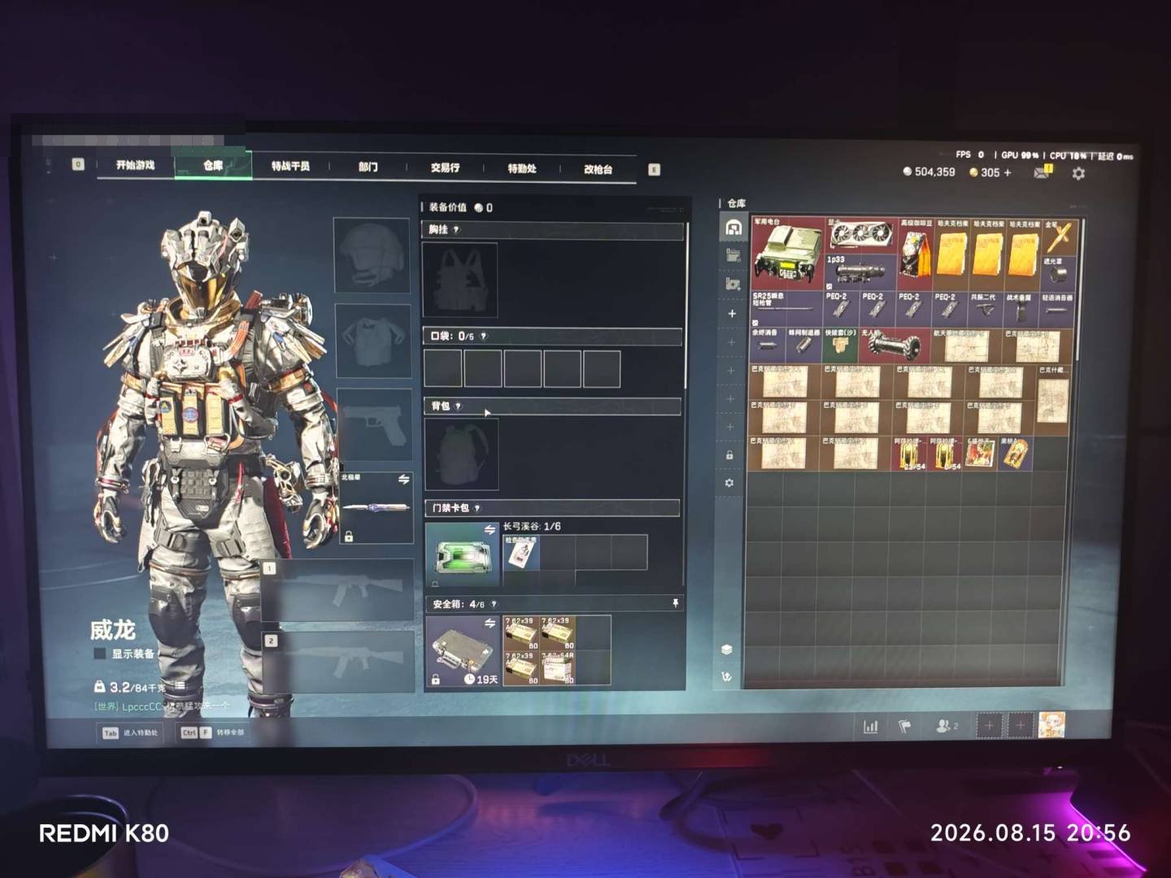Screen dimensions: 1171x878
Task: Select the 快拔套(沙) item
Action: (x=841, y=346)
